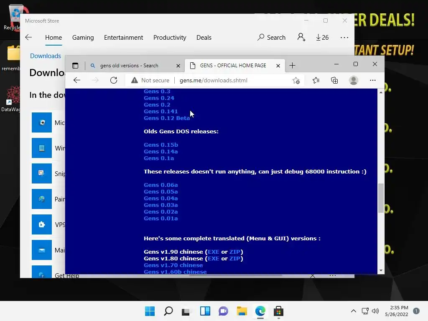
Task: Download Gens 0.1a DOS release
Action: [159, 158]
